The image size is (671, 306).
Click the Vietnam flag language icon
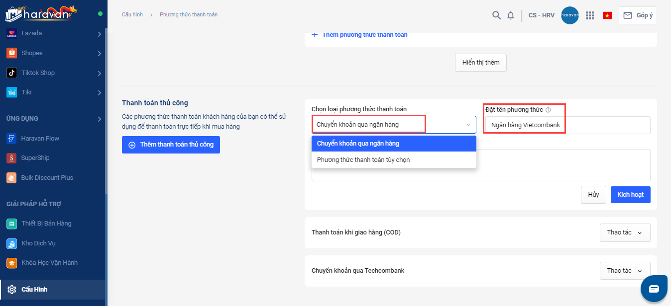click(x=607, y=15)
